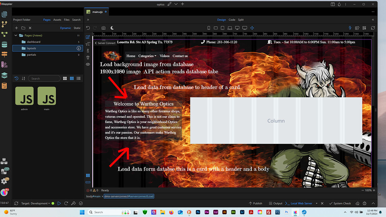
Task: Open the Assets tab in the project panel
Action: [57, 20]
